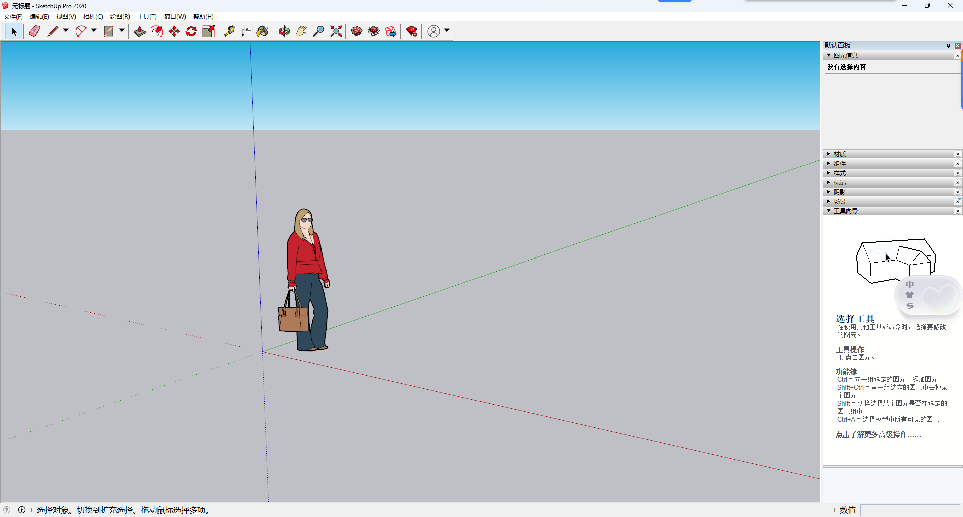
Task: Click the 数值 measurement input field
Action: pos(910,510)
